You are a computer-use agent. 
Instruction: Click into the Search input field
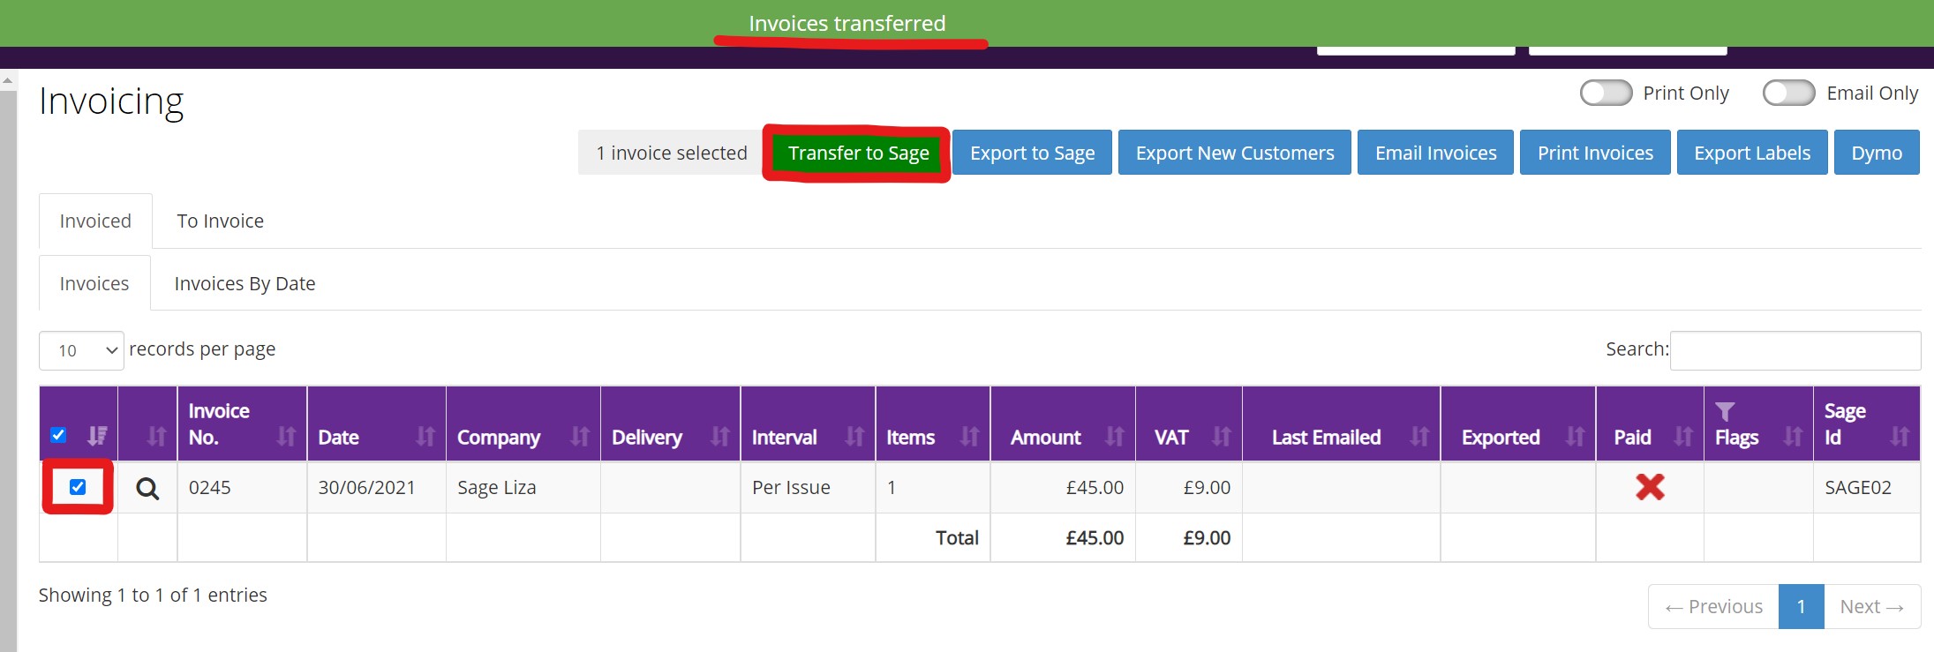1795,350
